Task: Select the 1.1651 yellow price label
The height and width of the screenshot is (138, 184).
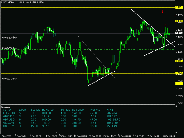Action: 179,7
